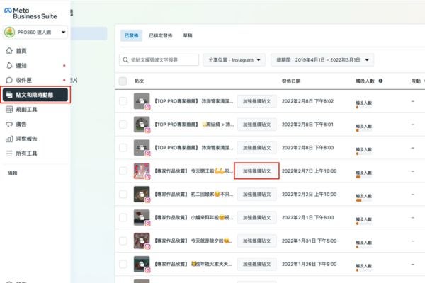Screen dimensions: 425x283
Task: Open thumbnail of 2022年2月8日 下午8:02 post
Action: point(142,102)
